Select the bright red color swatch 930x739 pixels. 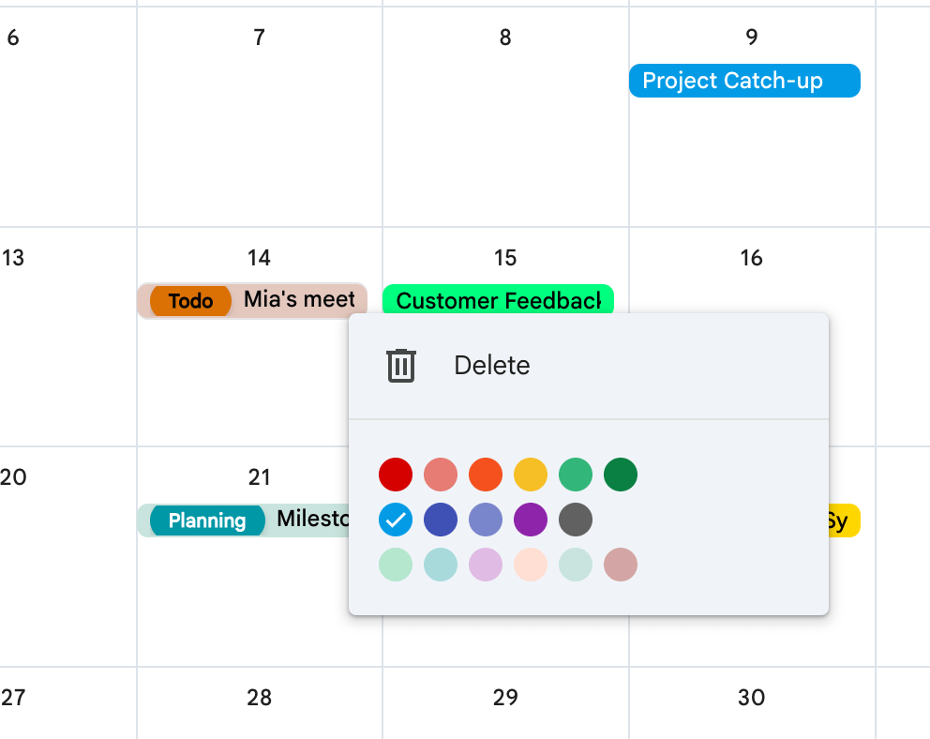396,475
